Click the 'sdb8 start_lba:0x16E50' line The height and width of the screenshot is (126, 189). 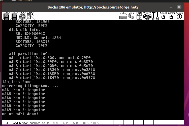(x=52, y=74)
